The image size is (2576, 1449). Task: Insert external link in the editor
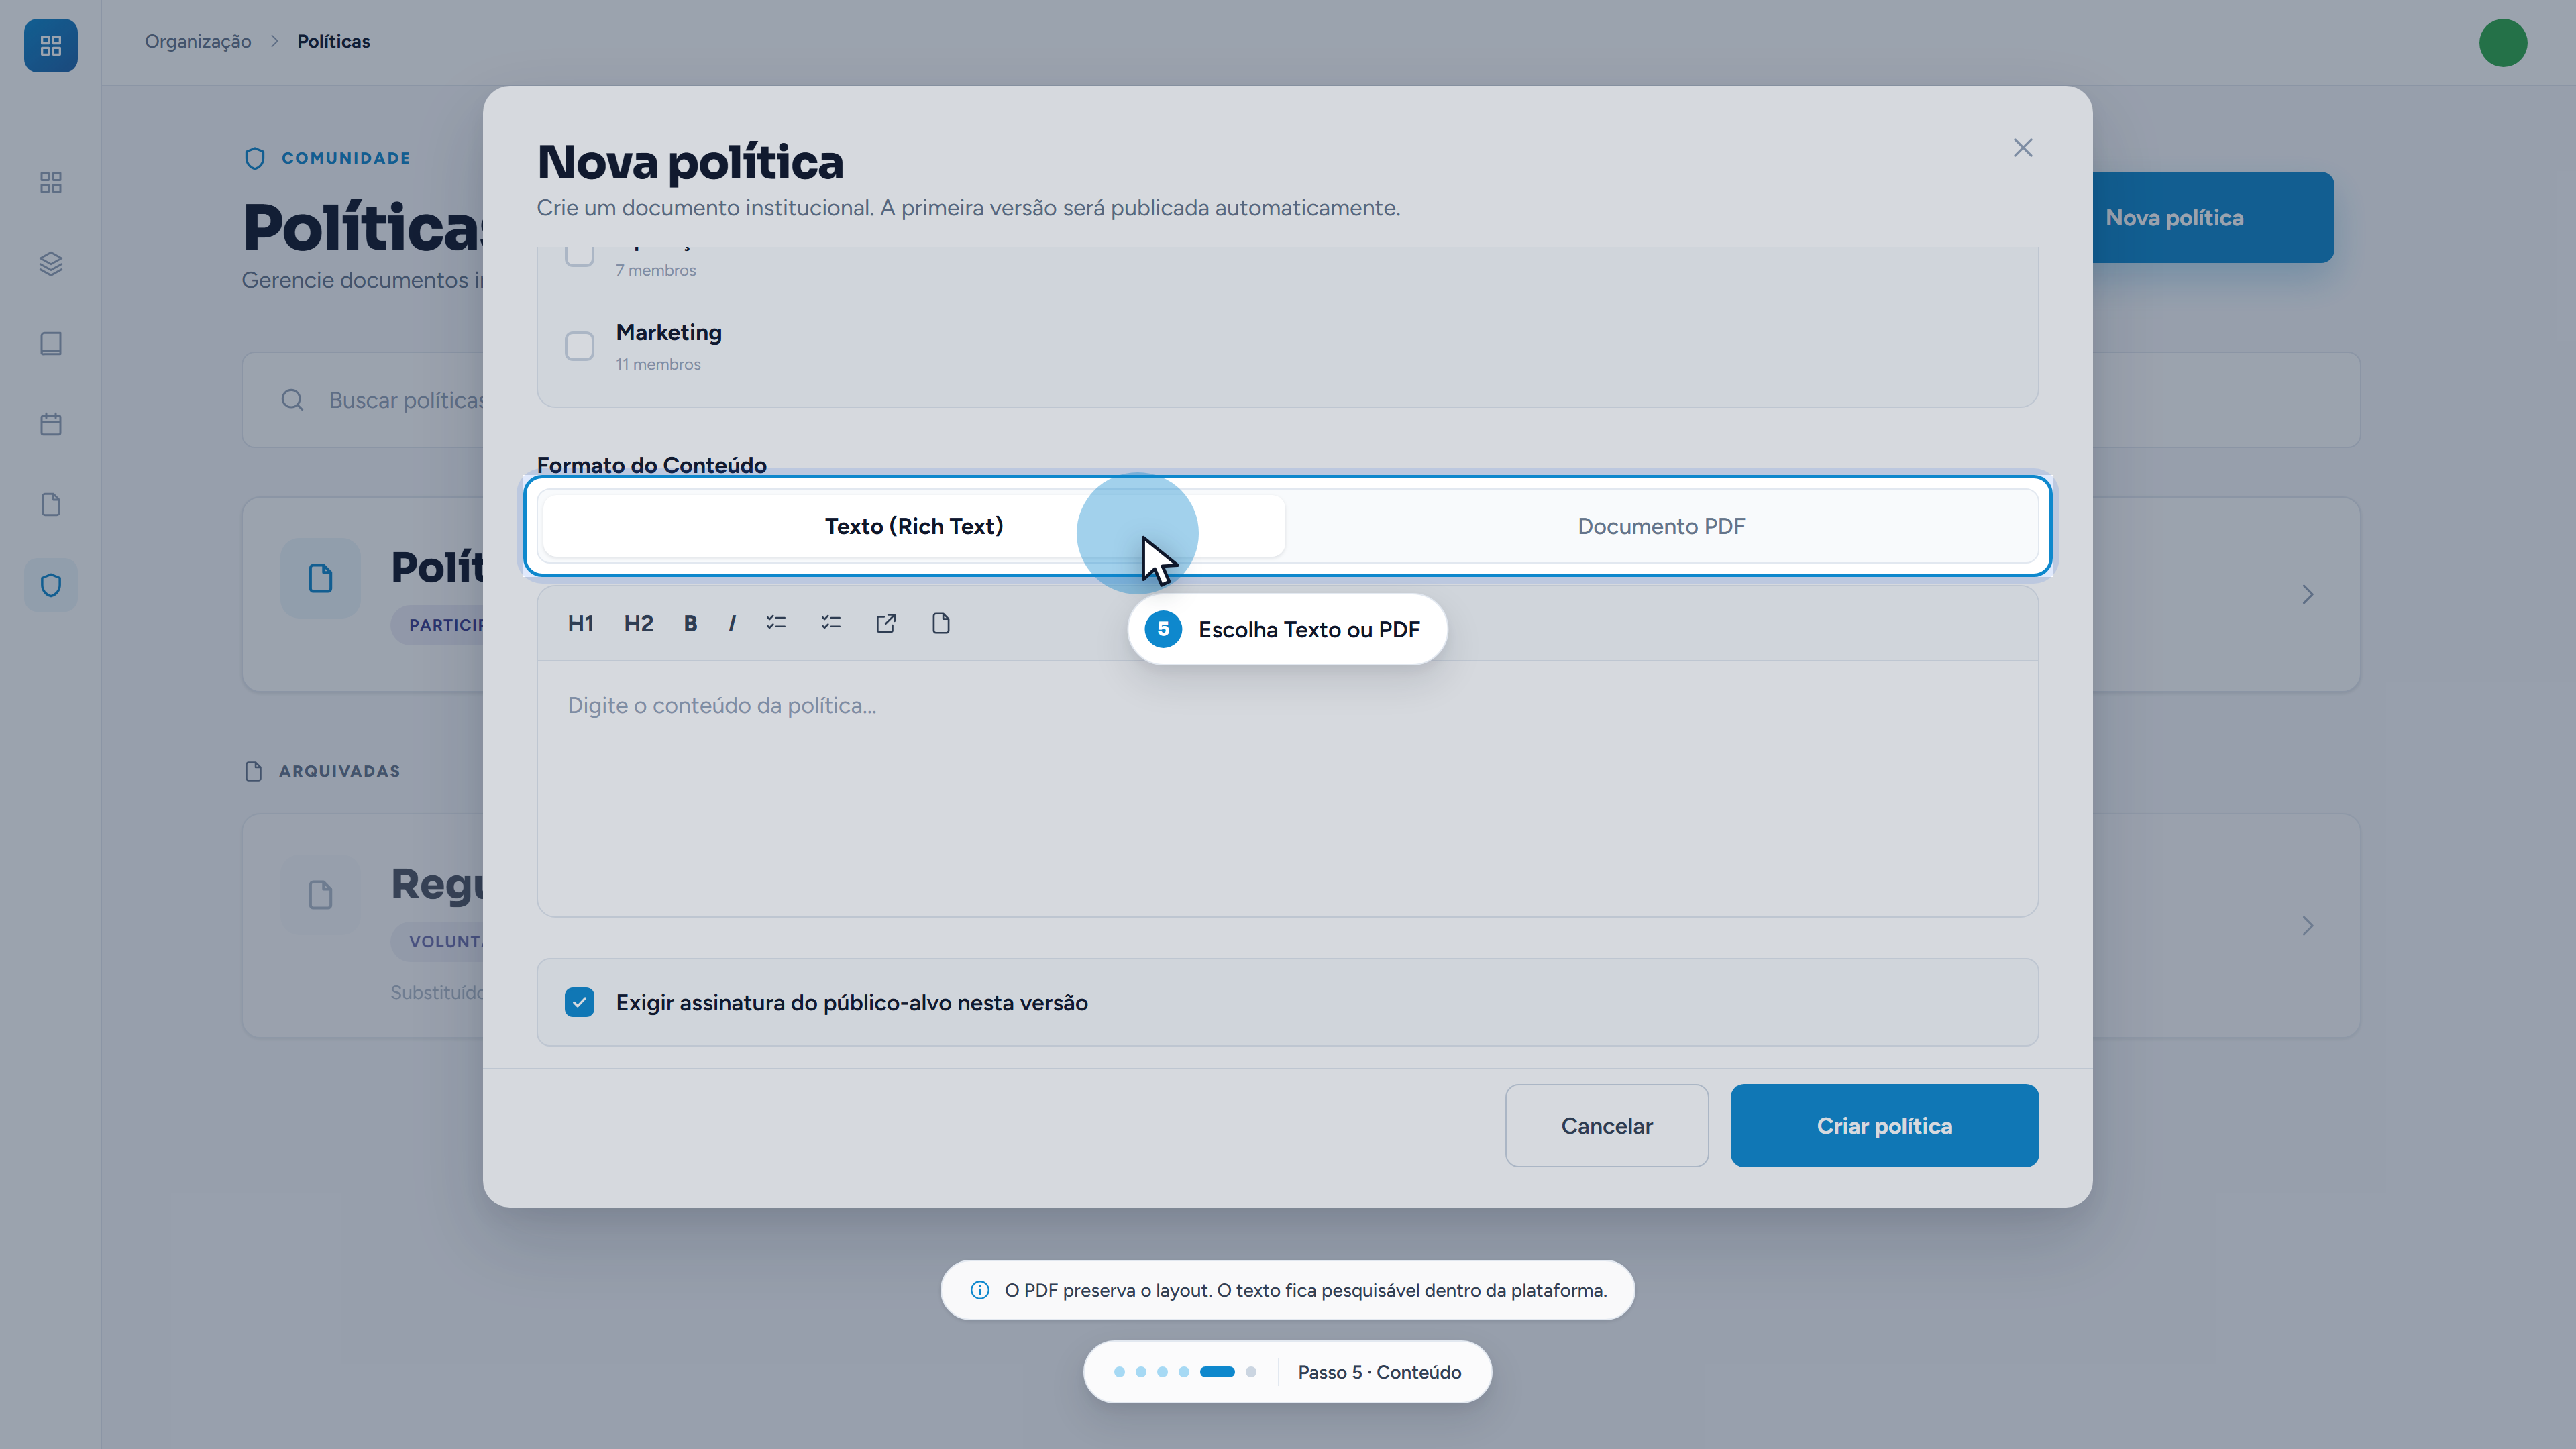coord(886,623)
